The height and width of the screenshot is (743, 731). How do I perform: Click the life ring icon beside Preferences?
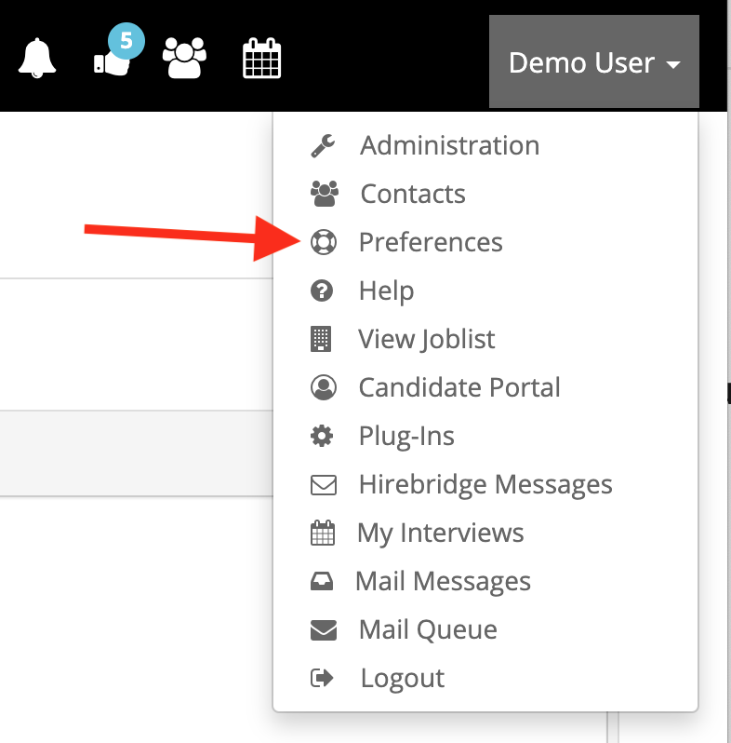click(x=323, y=243)
